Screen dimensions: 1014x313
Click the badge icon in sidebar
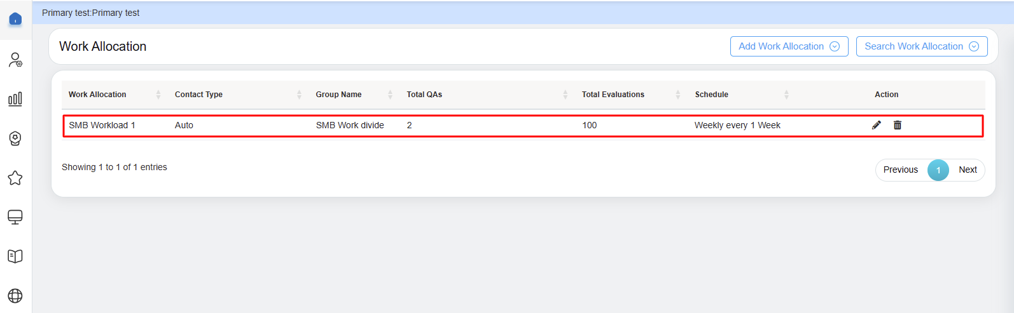(15, 138)
